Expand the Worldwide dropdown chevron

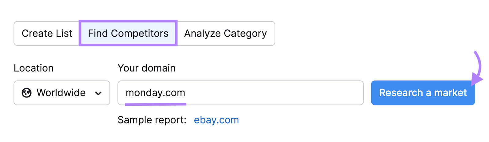[x=98, y=93]
